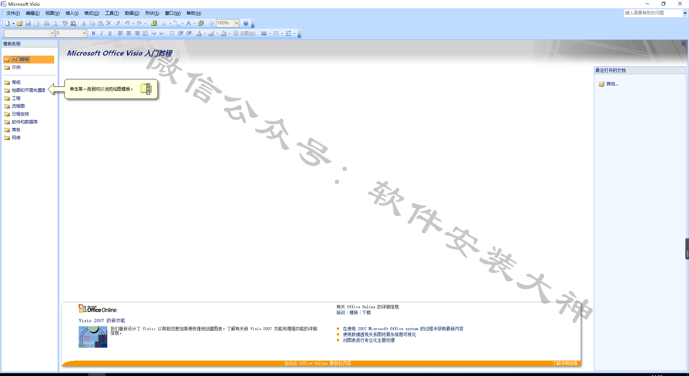The image size is (689, 376).
Task: Type in the help question input field
Action: pos(653,13)
